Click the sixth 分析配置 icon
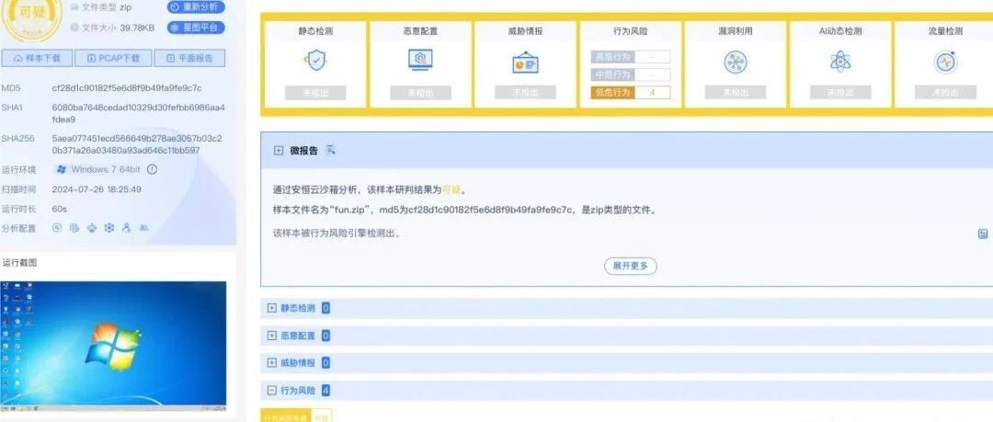Image resolution: width=993 pixels, height=422 pixels. pos(143,227)
